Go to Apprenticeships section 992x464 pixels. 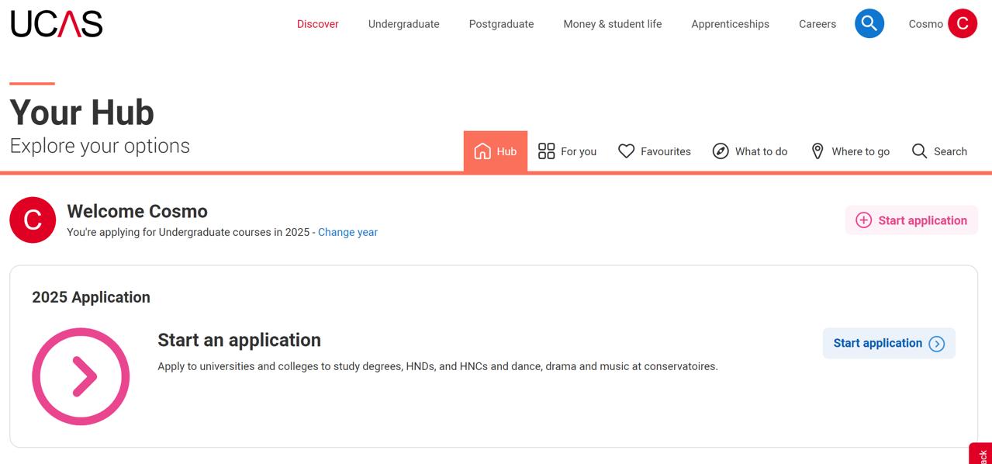coord(731,24)
